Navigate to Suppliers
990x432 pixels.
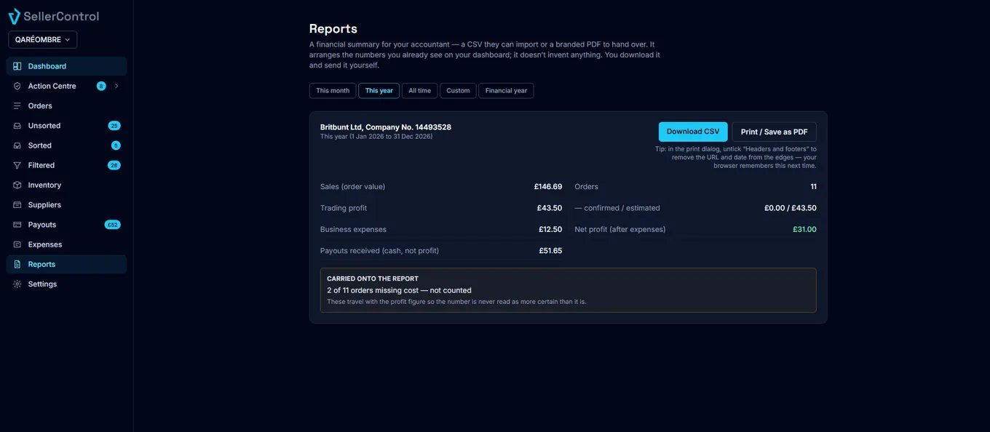pos(66,205)
